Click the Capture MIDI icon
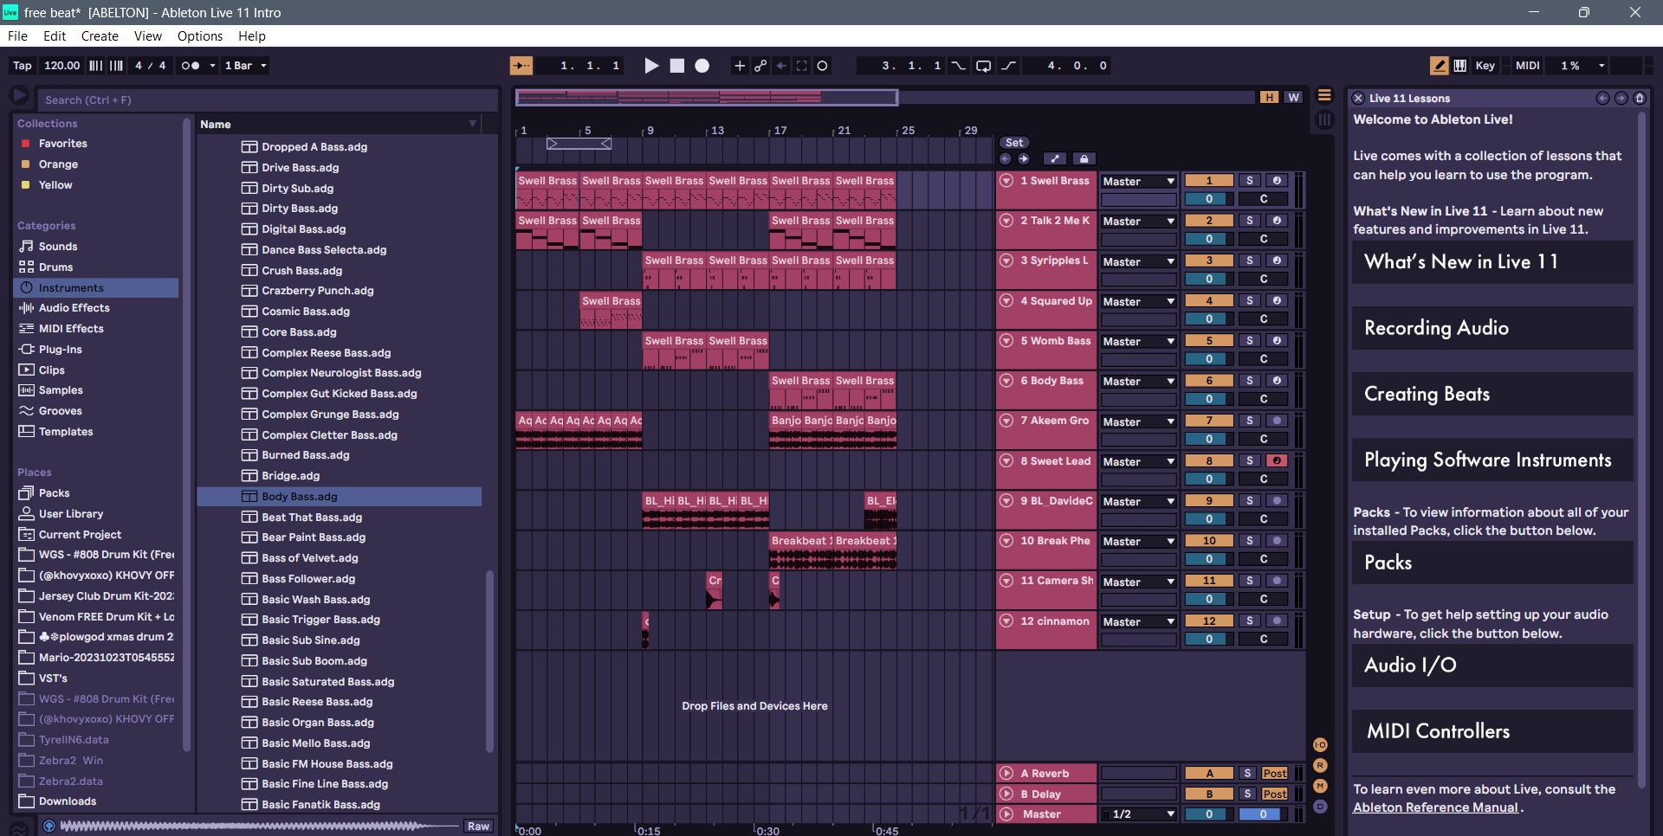 802,66
